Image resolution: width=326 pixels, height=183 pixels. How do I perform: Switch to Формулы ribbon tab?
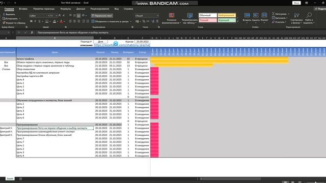[66, 9]
